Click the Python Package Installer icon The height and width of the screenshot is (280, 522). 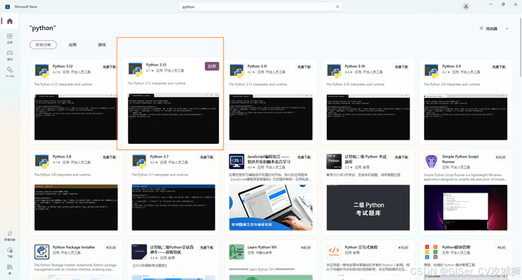pos(42,251)
